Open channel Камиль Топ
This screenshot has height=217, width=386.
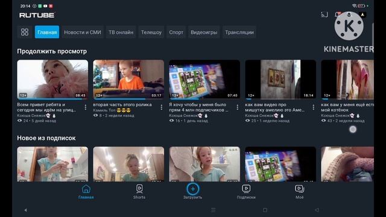[112, 110]
